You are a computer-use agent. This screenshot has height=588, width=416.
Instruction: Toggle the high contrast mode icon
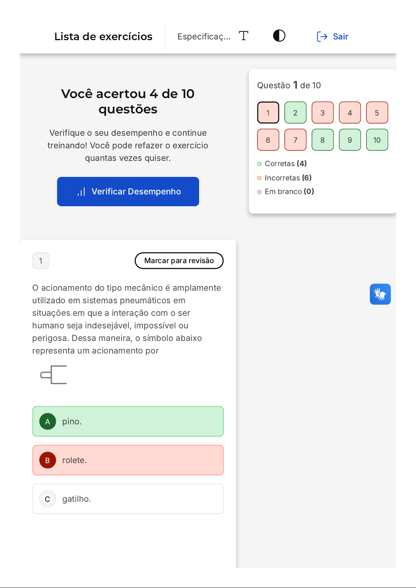279,36
